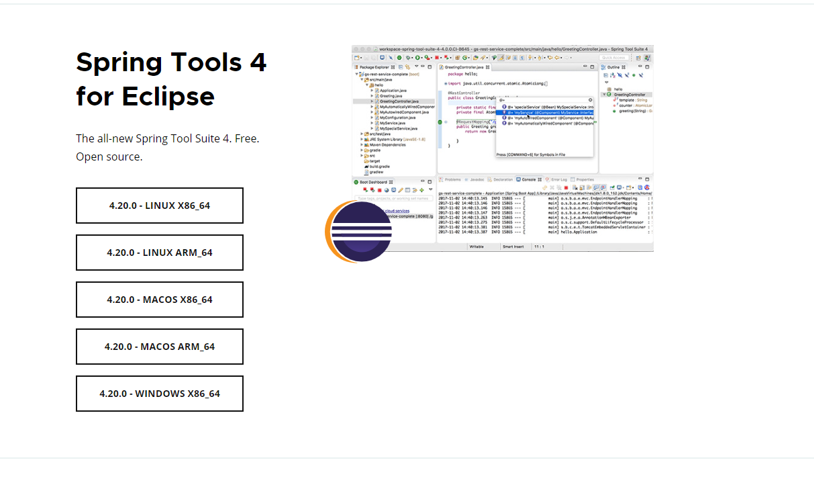Expand src/test/java node in IDE screenshot
The width and height of the screenshot is (814, 493).
(x=362, y=134)
